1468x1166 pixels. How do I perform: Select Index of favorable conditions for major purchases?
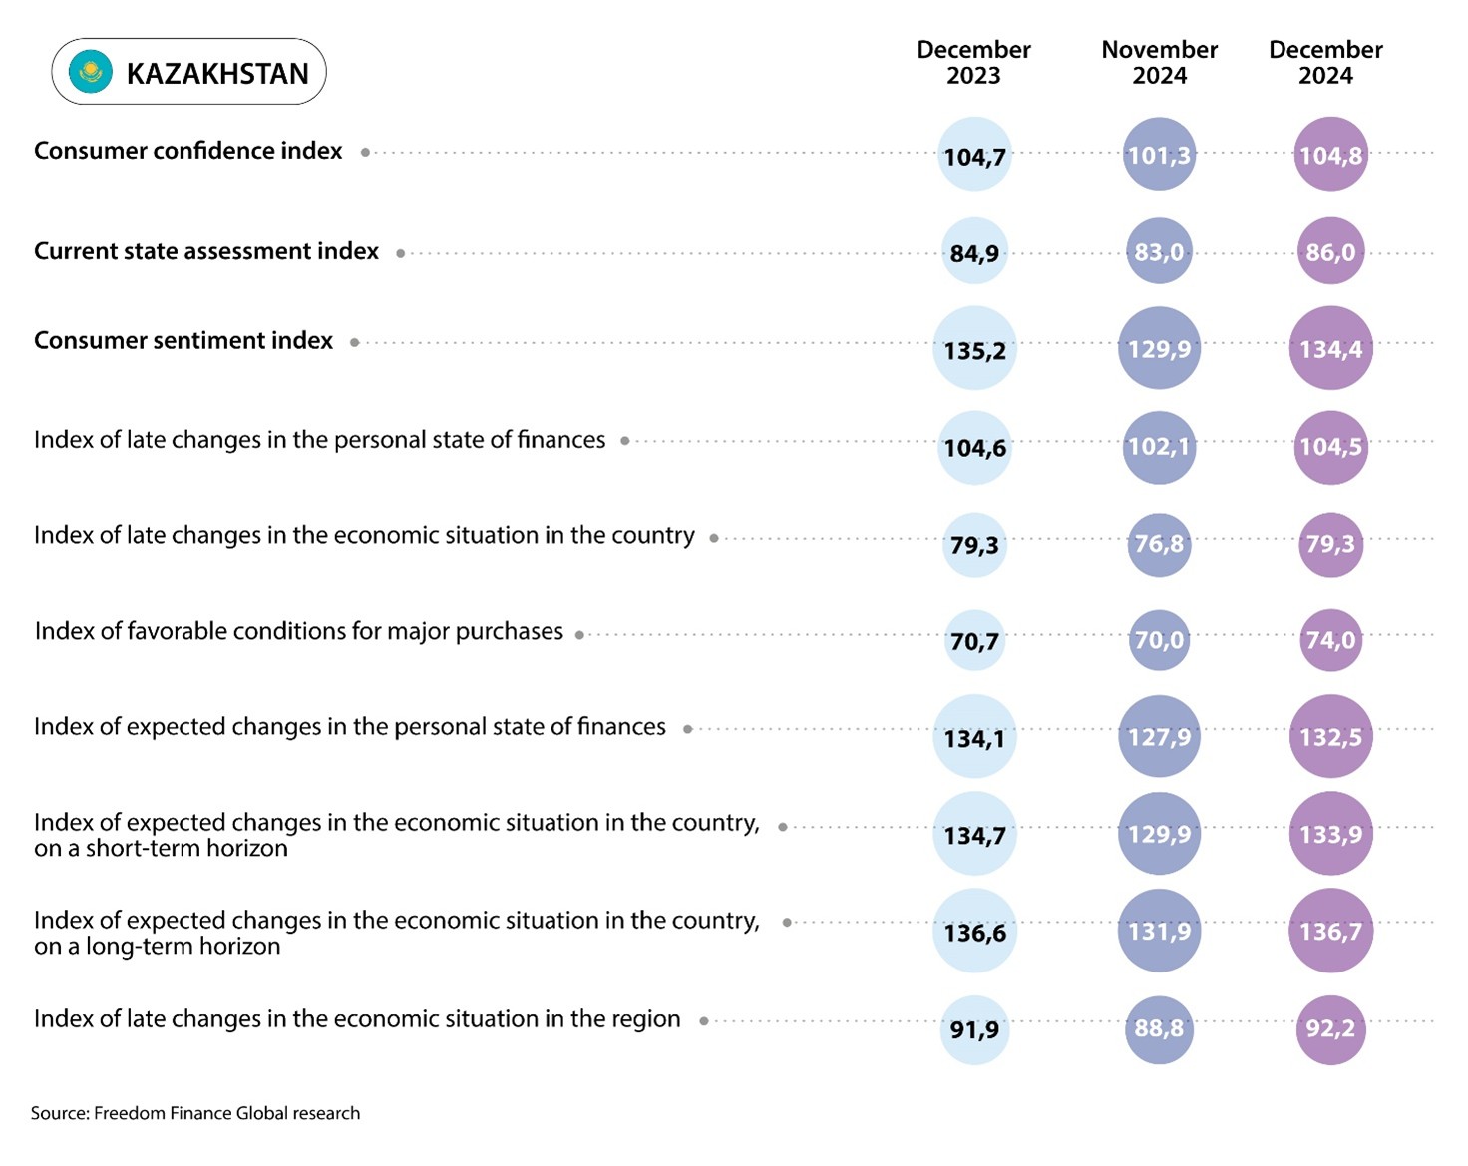click(299, 631)
